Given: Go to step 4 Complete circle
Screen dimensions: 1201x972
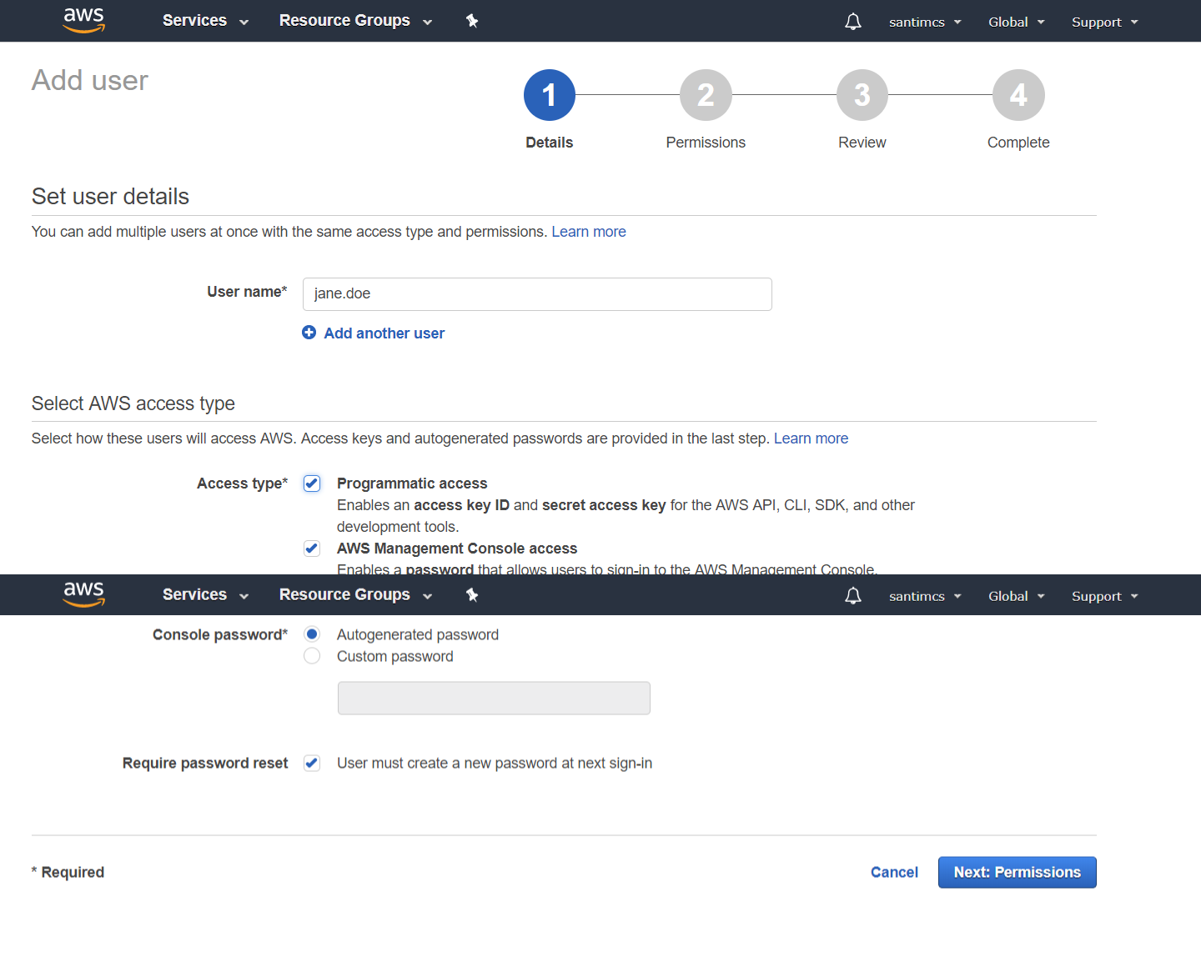Looking at the screenshot, I should [x=1018, y=95].
